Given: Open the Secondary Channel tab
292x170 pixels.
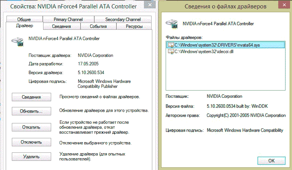Looking at the screenshot, I should pyautogui.click(x=123, y=19).
